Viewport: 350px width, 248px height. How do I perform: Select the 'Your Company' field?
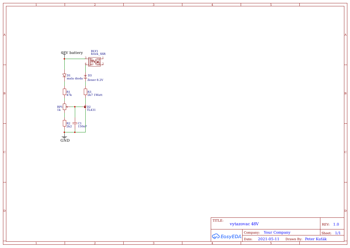click(277, 232)
